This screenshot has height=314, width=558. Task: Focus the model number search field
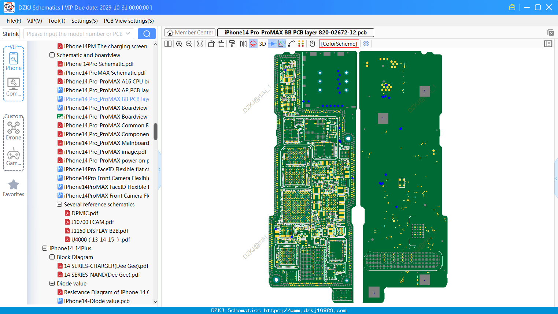[74, 34]
